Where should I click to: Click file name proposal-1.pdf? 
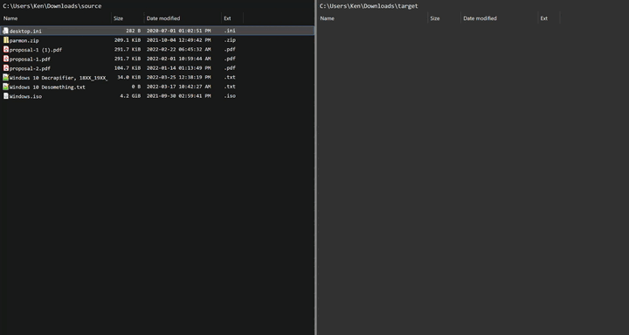[30, 59]
